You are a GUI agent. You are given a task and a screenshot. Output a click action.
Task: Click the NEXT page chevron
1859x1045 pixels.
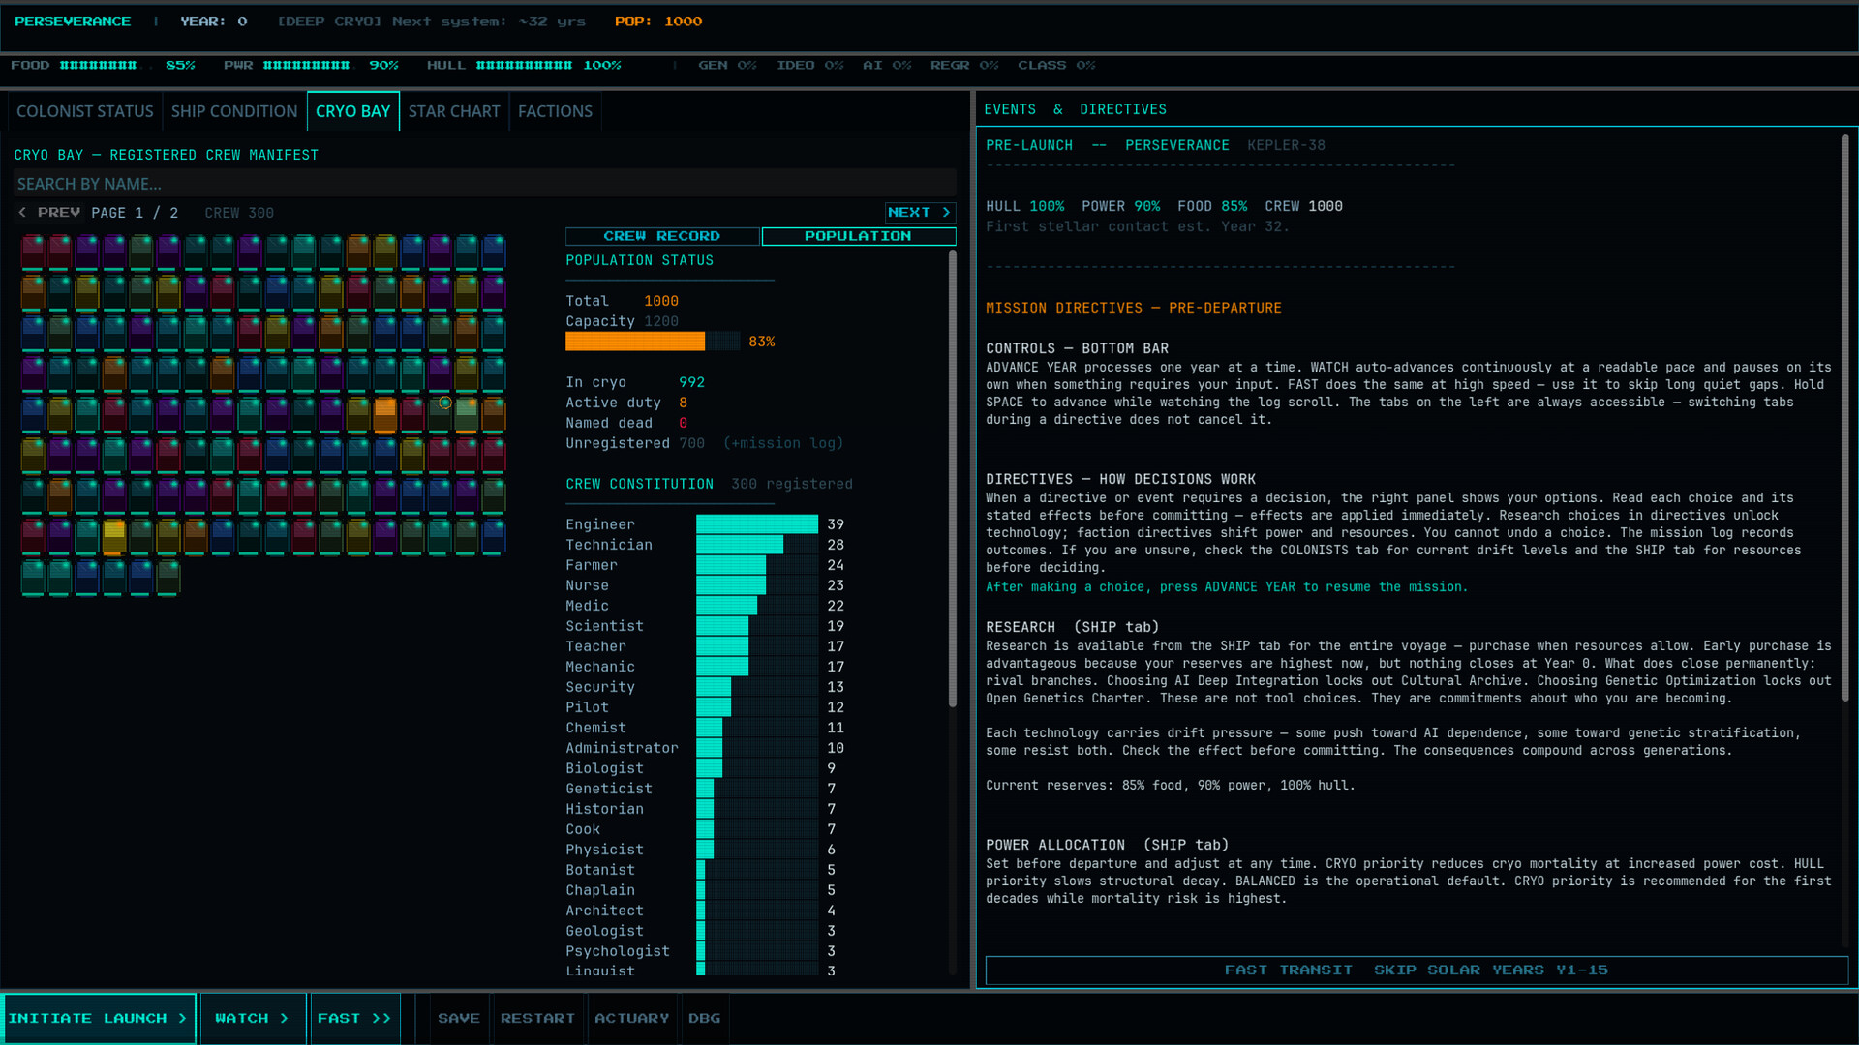(x=918, y=212)
